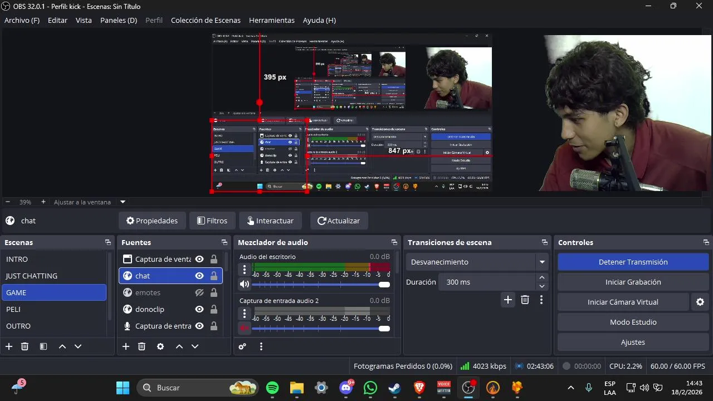Show the hidden emotes source
The image size is (713, 401).
point(199,292)
